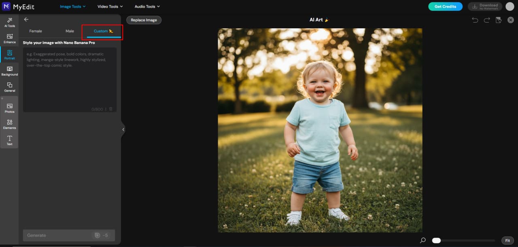Undo the last edit

475,19
